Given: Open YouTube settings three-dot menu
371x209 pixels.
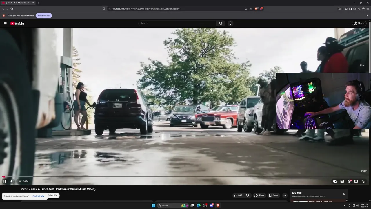Looking at the screenshot, I should (x=348, y=23).
